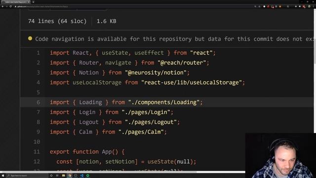
Task: Open File Explorer from taskbar
Action: [64, 176]
